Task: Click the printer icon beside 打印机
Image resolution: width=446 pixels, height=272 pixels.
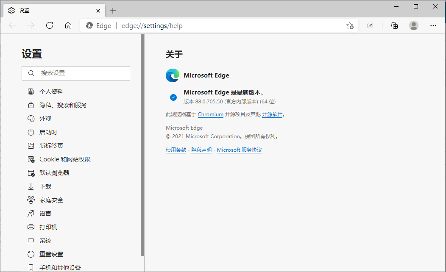Action: point(31,227)
